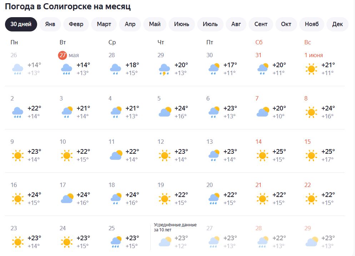Open the forecast for June 19
Image resolution: width=355 pixels, height=256 pixels.
[x=173, y=195]
